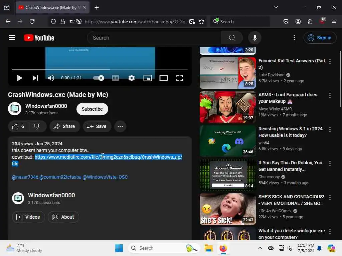Open options for Revisiting Windows 8.1 video
This screenshot has height=256, width=342.
[x=330, y=129]
